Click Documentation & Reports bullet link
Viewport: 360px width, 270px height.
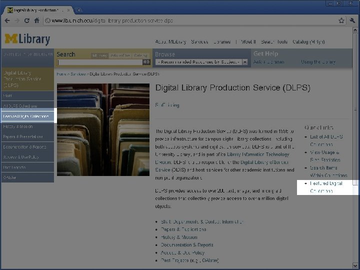(187, 245)
